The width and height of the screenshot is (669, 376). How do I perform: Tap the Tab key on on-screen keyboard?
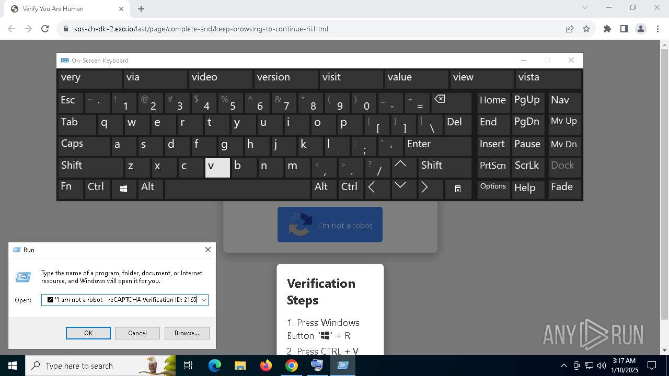(x=77, y=124)
